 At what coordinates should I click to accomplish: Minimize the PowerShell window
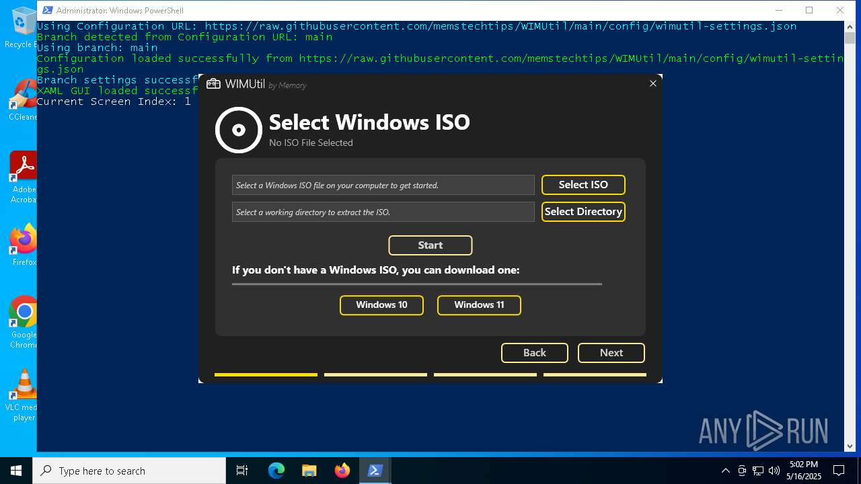pyautogui.click(x=778, y=10)
